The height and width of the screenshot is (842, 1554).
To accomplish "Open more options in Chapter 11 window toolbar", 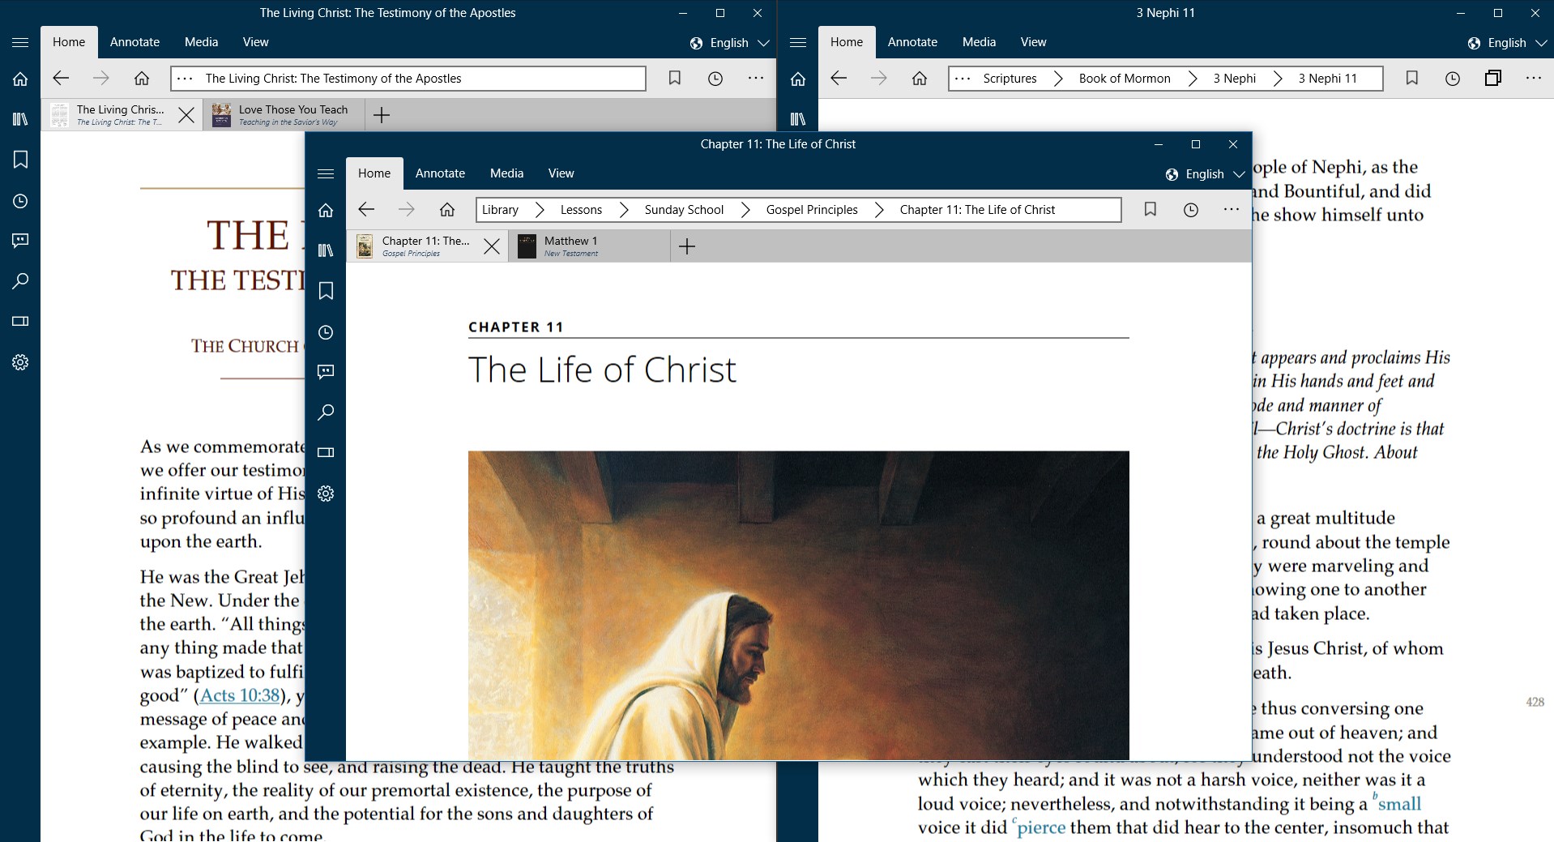I will click(x=1232, y=209).
